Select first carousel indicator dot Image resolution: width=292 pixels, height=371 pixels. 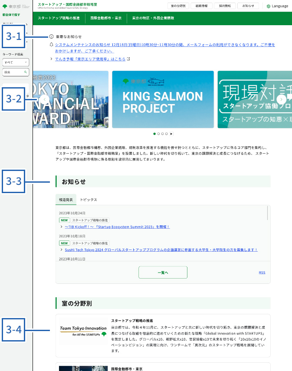click(154, 134)
